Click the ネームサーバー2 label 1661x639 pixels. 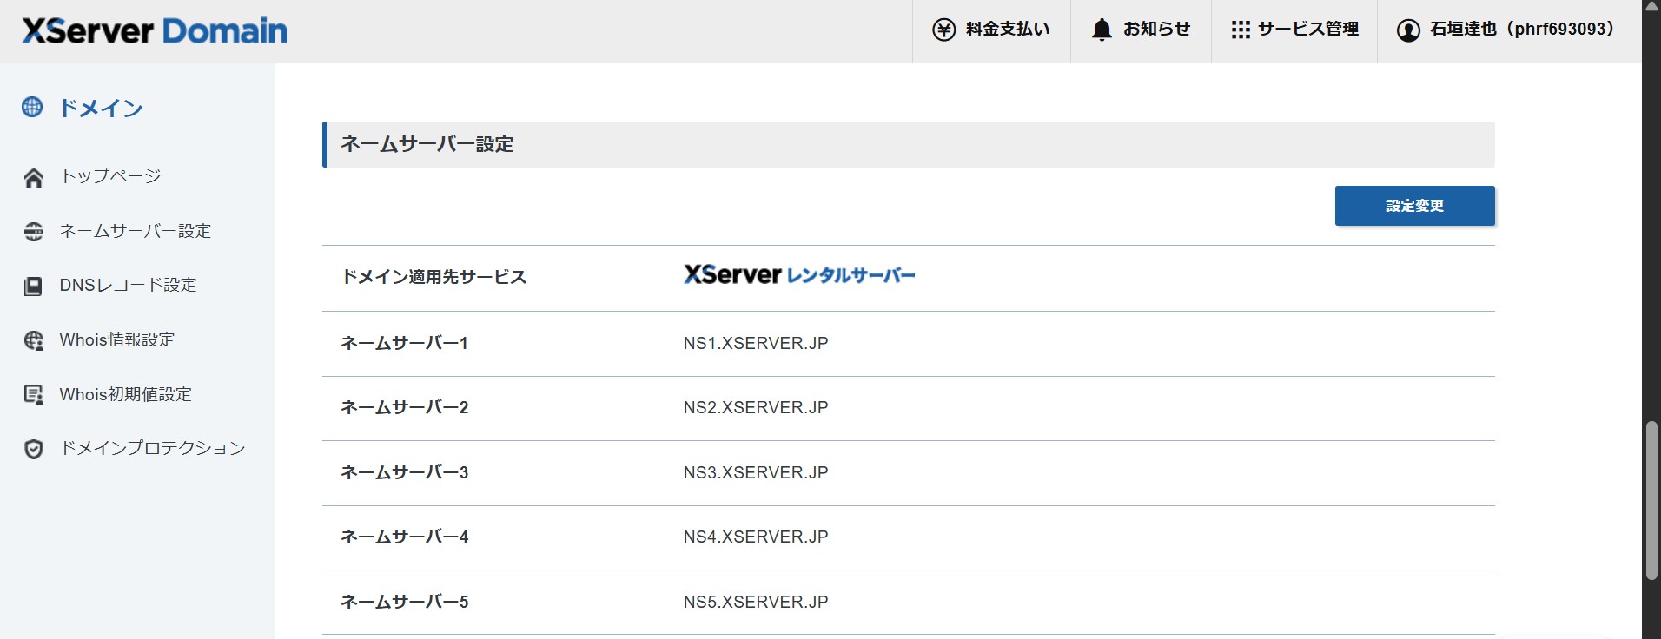click(x=404, y=407)
